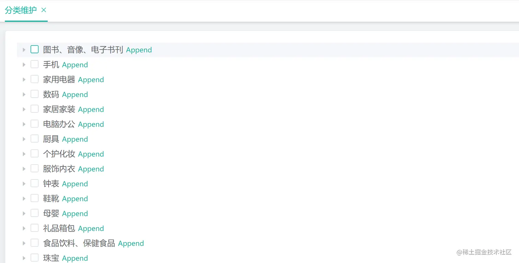519x263 pixels.
Task: Add a child via Append for 母婴
Action: (75, 214)
